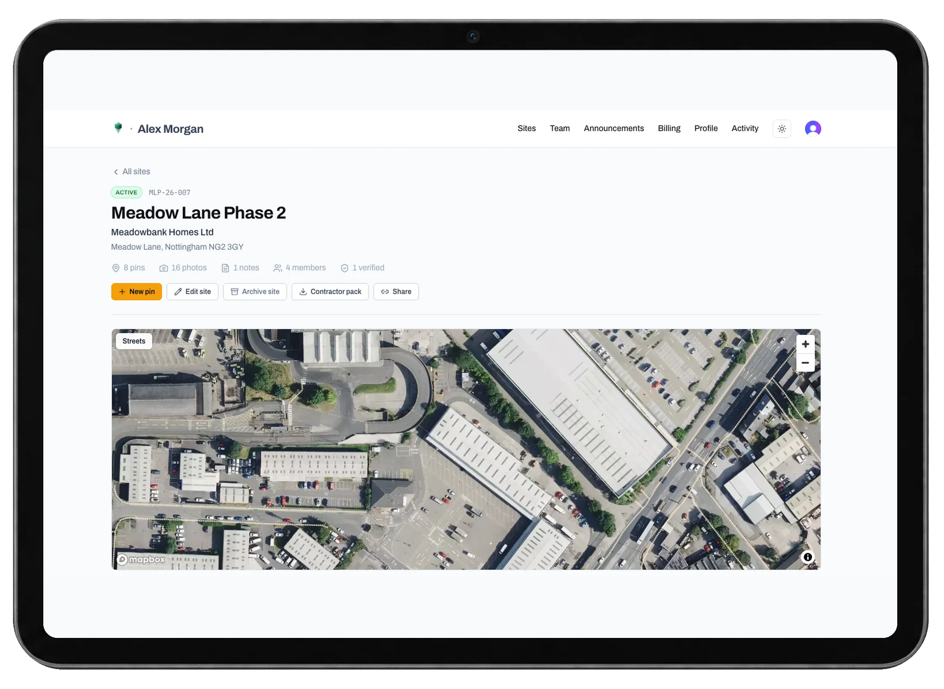Click the 1 notes stat
Image resolution: width=944 pixels, height=689 pixels.
[240, 268]
